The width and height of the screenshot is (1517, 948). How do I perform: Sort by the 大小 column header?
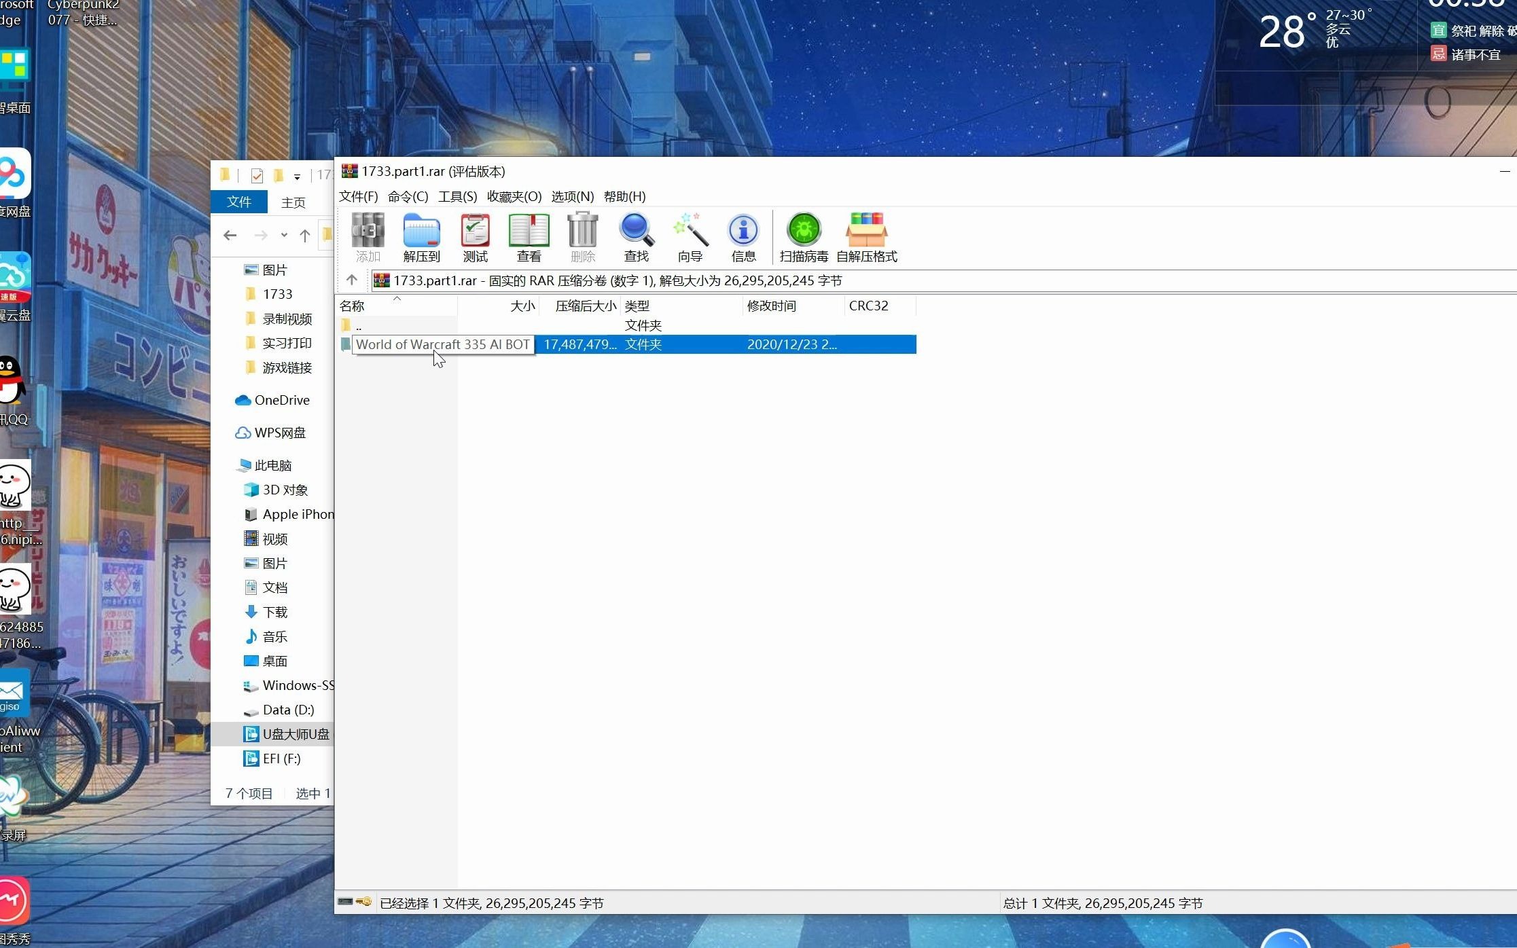click(499, 306)
